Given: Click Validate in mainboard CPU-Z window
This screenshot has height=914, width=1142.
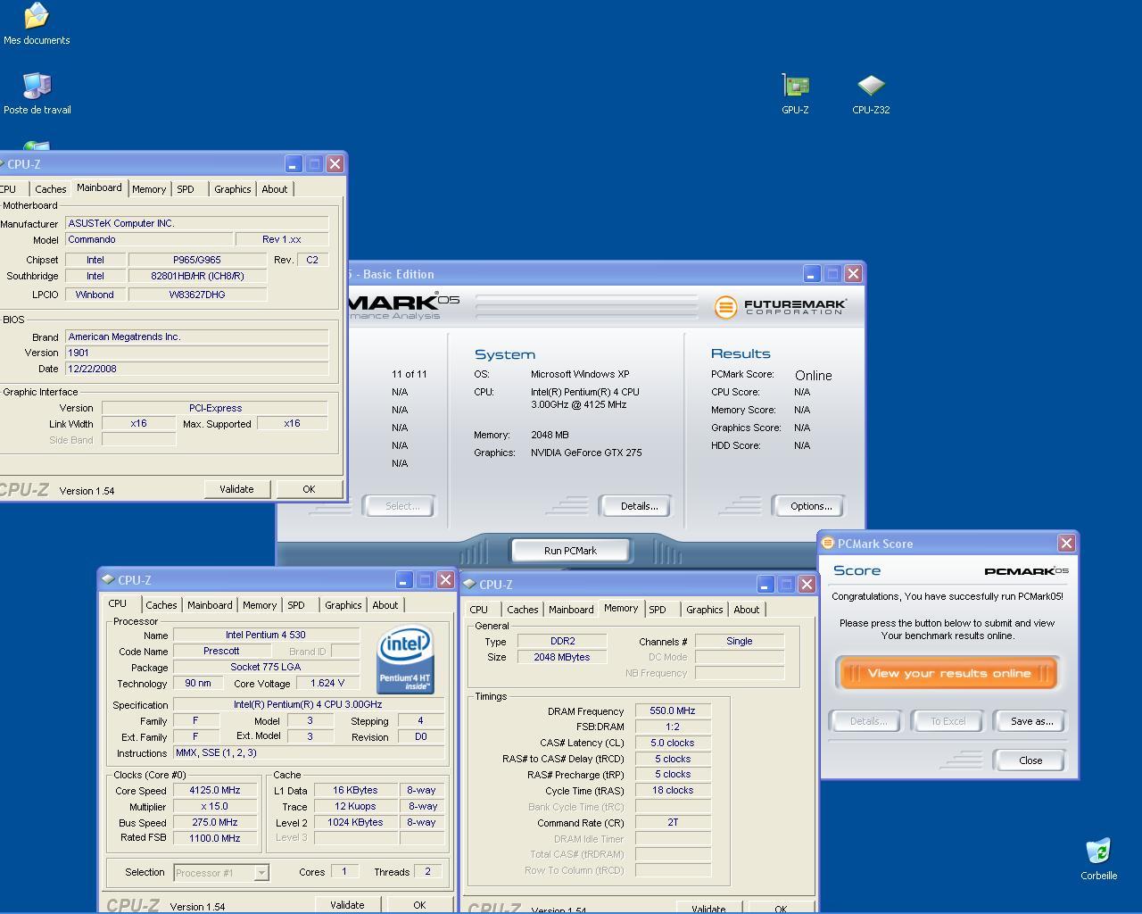Looking at the screenshot, I should pos(236,489).
